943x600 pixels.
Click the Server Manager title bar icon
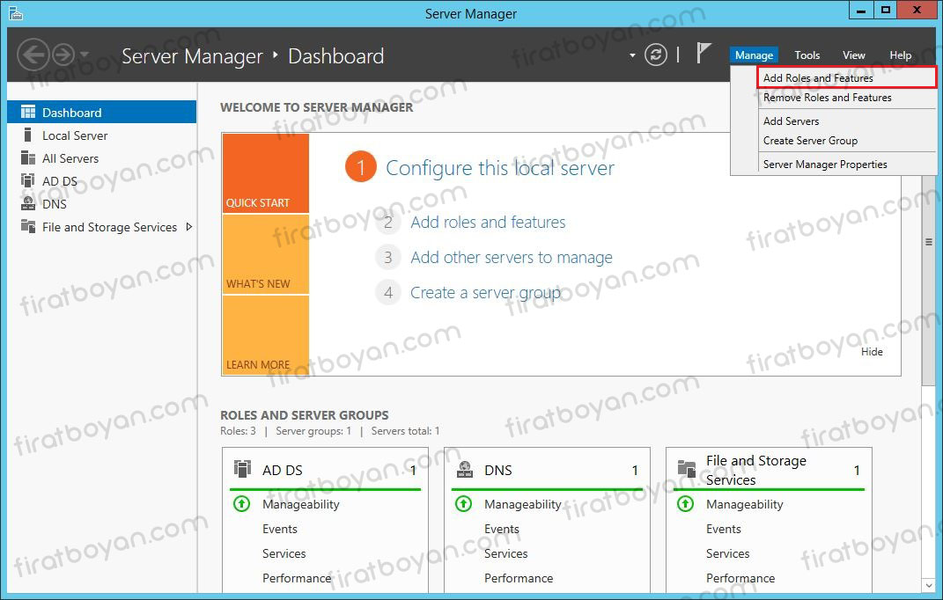(16, 13)
